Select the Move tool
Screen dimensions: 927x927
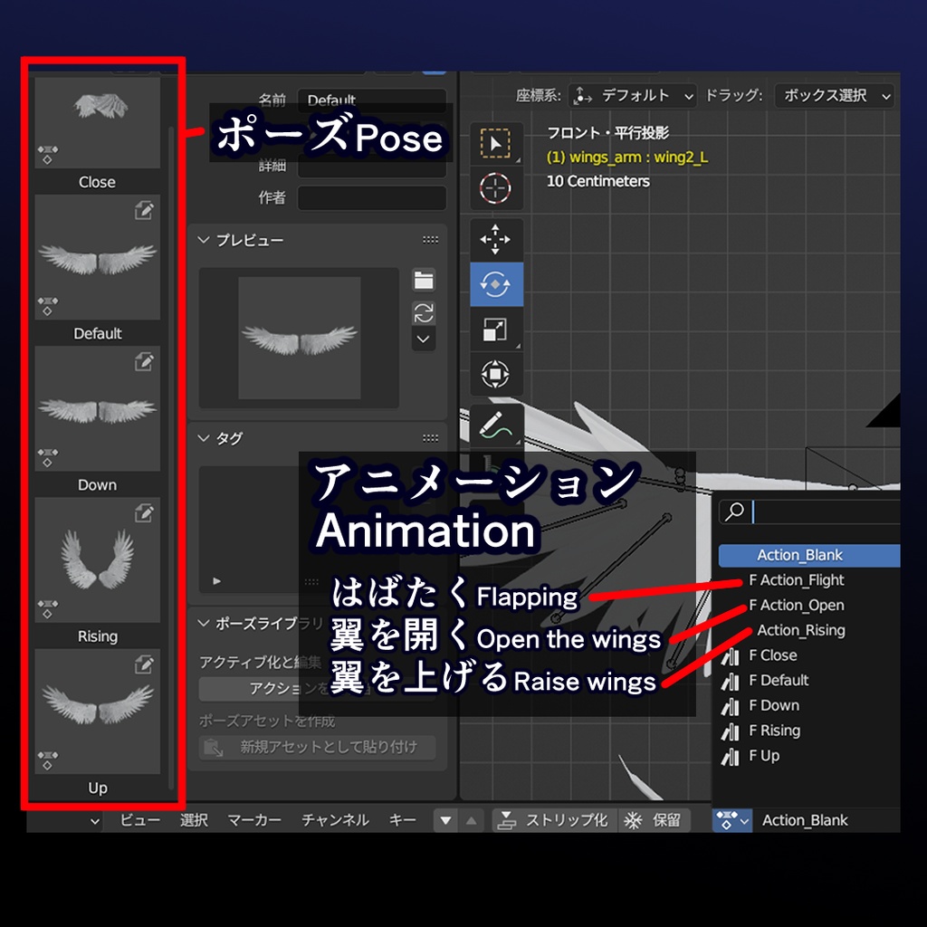coord(495,239)
